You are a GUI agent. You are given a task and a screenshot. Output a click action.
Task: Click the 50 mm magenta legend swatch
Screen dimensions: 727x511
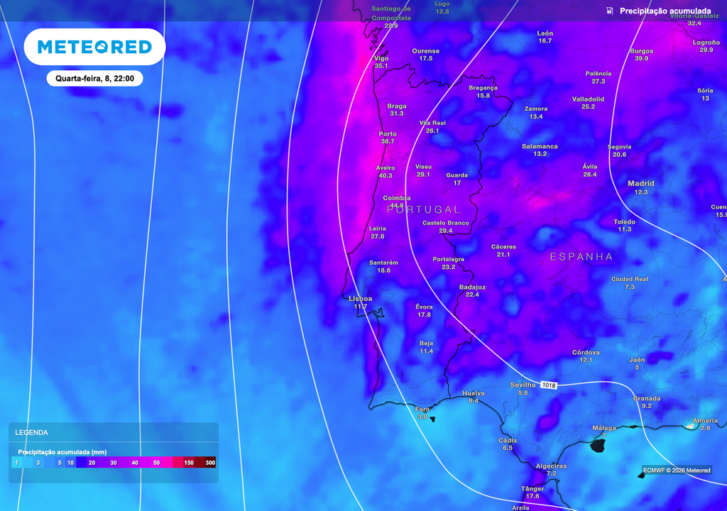click(156, 463)
